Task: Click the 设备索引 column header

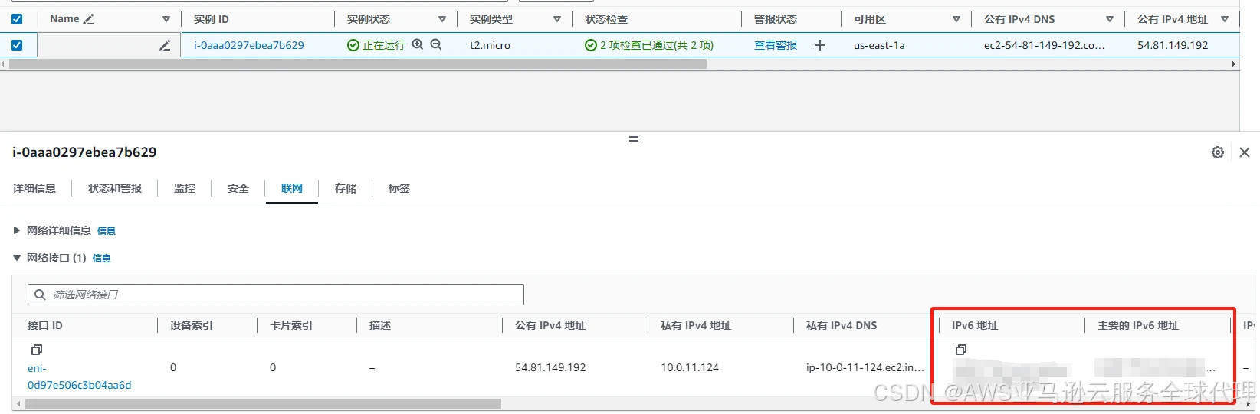Action: [192, 325]
